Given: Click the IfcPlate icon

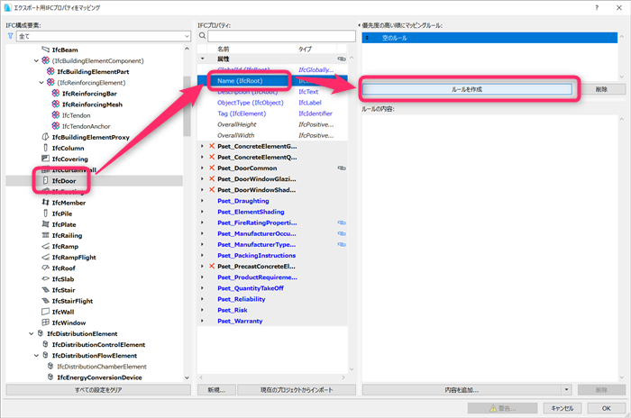Looking at the screenshot, I should click(x=45, y=224).
